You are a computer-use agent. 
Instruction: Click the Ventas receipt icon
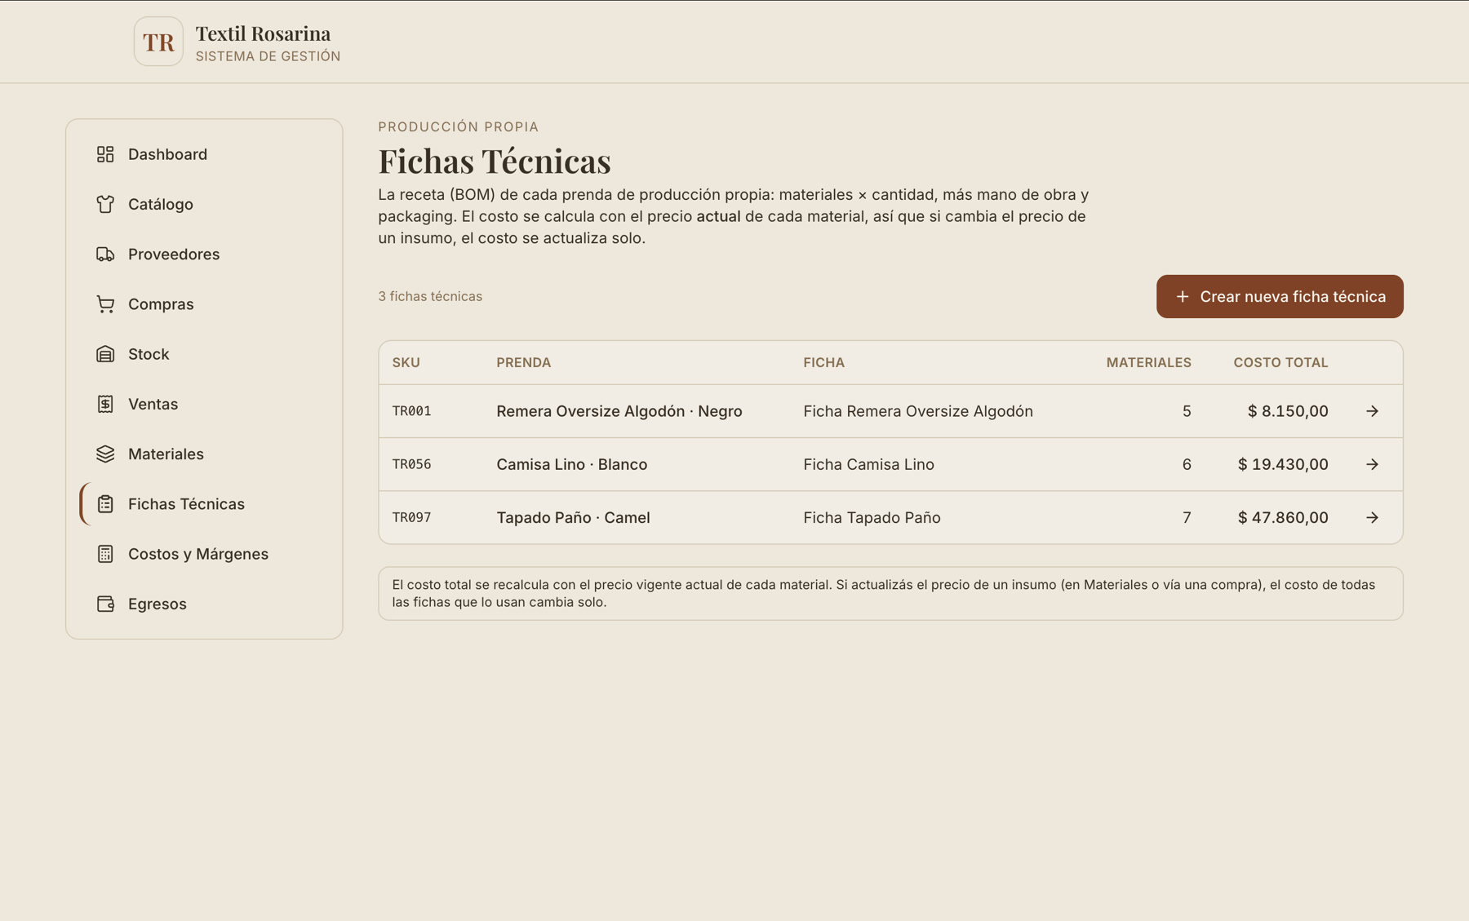click(105, 404)
